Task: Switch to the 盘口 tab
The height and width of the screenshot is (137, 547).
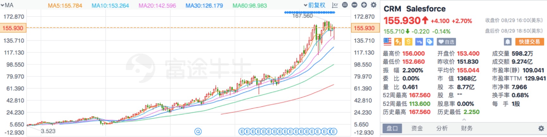Action: point(392,128)
